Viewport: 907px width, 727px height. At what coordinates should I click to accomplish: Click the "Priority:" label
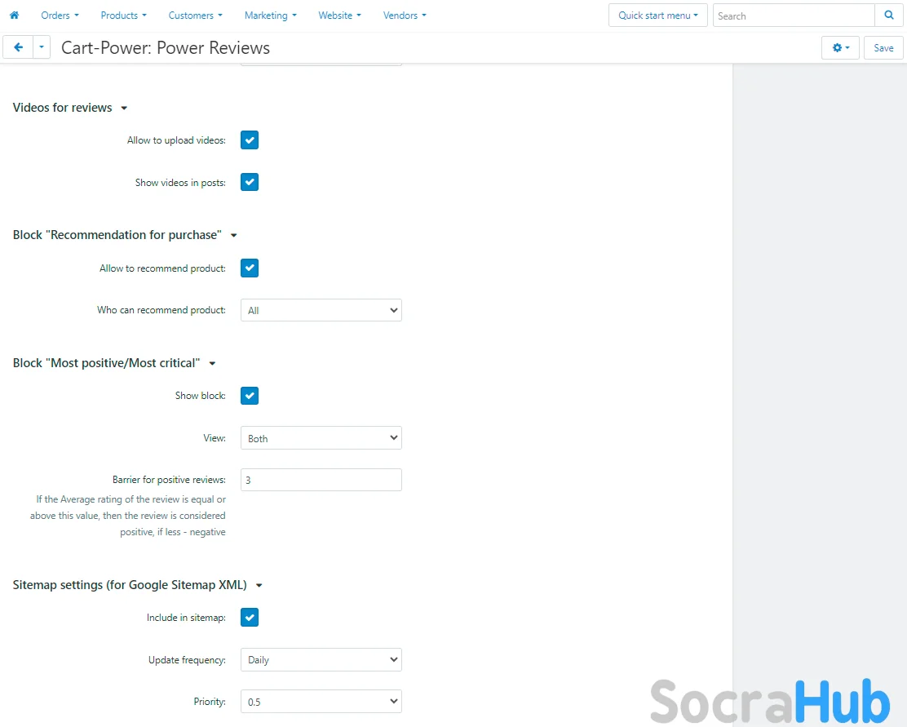[x=210, y=702]
